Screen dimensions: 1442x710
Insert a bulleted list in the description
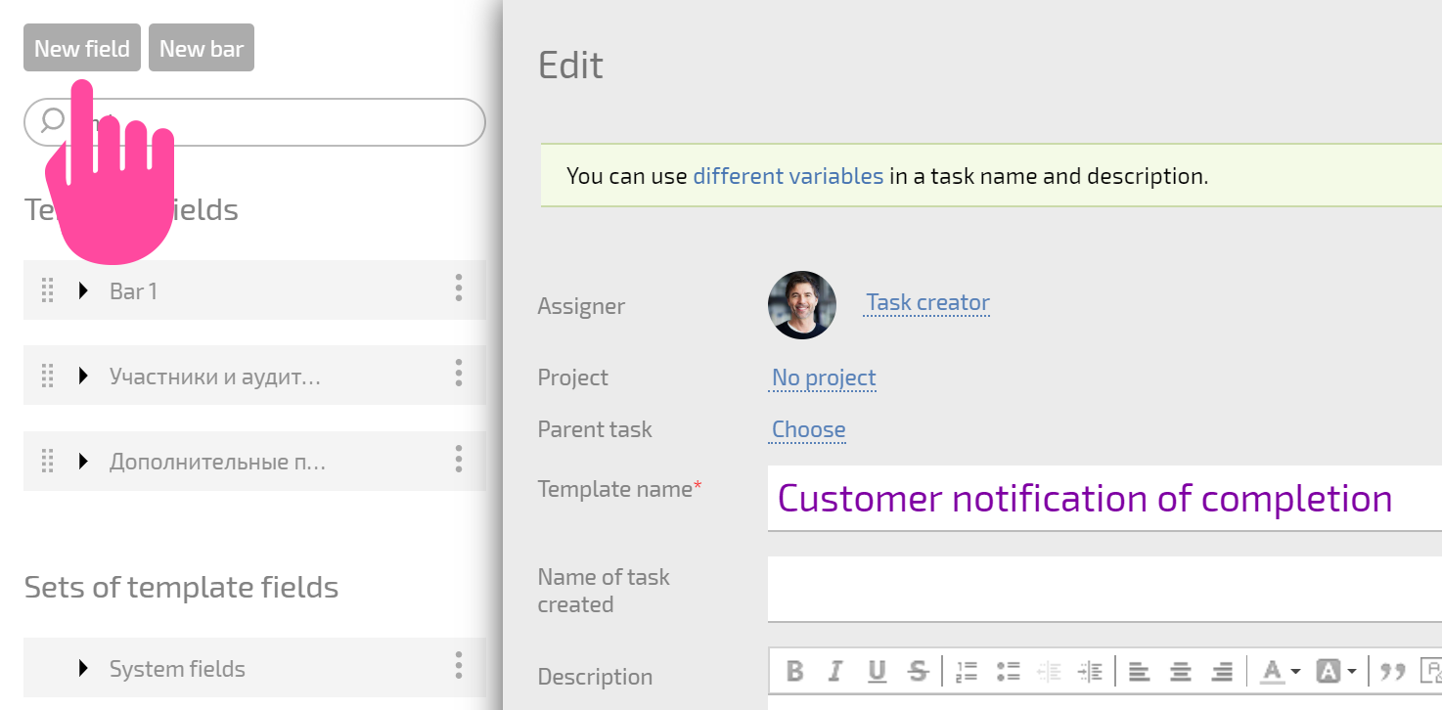click(1008, 671)
